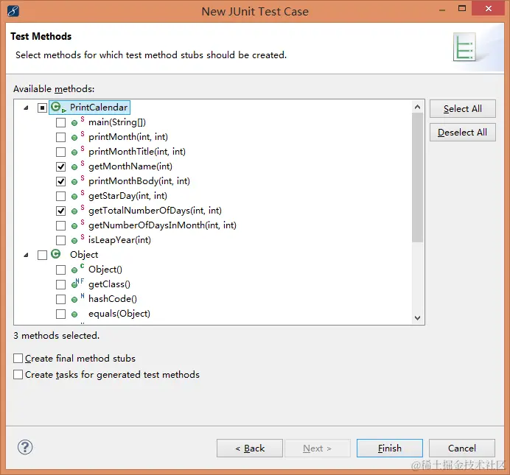Screen dimensions: 510x475
Task: Uncheck the getMonthName(int) checkbox
Action: (x=60, y=166)
